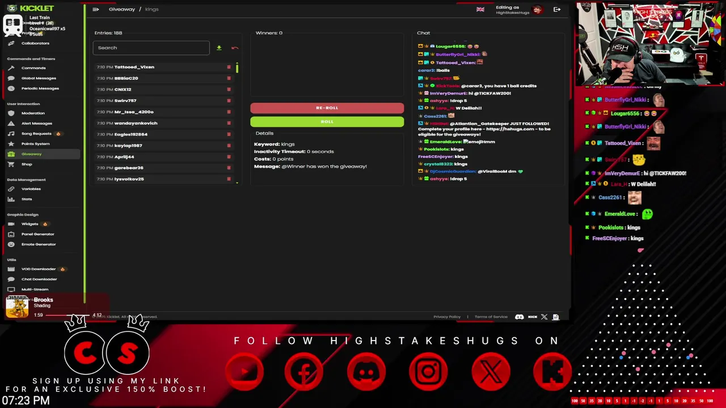726x408 pixels.
Task: Open Moderation shield icon
Action: pos(11,113)
